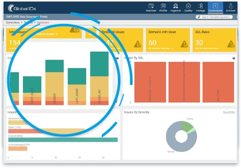Open the Discover section
The width and height of the screenshot is (241, 168).
point(151,8)
